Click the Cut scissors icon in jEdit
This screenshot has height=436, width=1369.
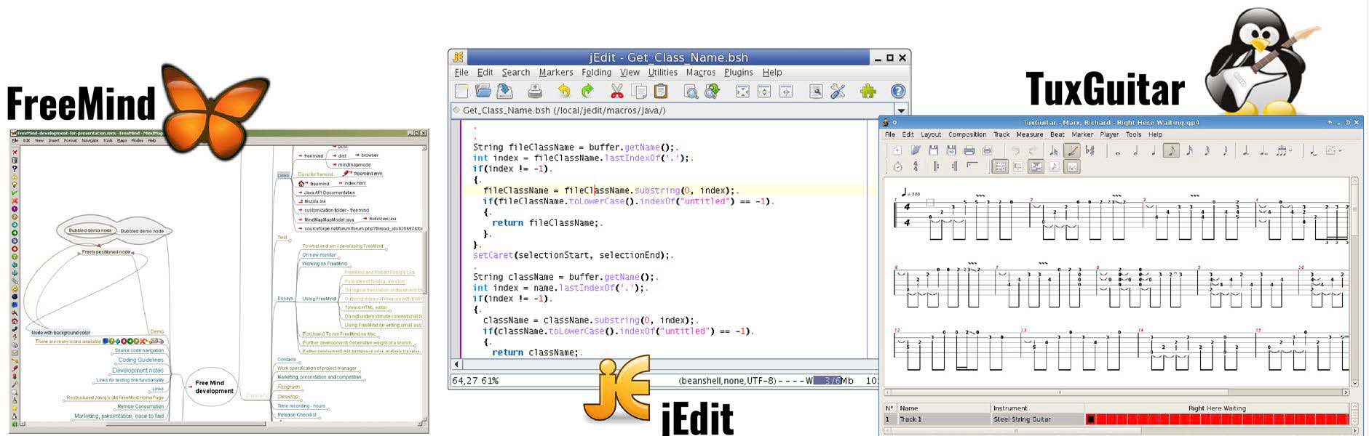click(x=616, y=92)
